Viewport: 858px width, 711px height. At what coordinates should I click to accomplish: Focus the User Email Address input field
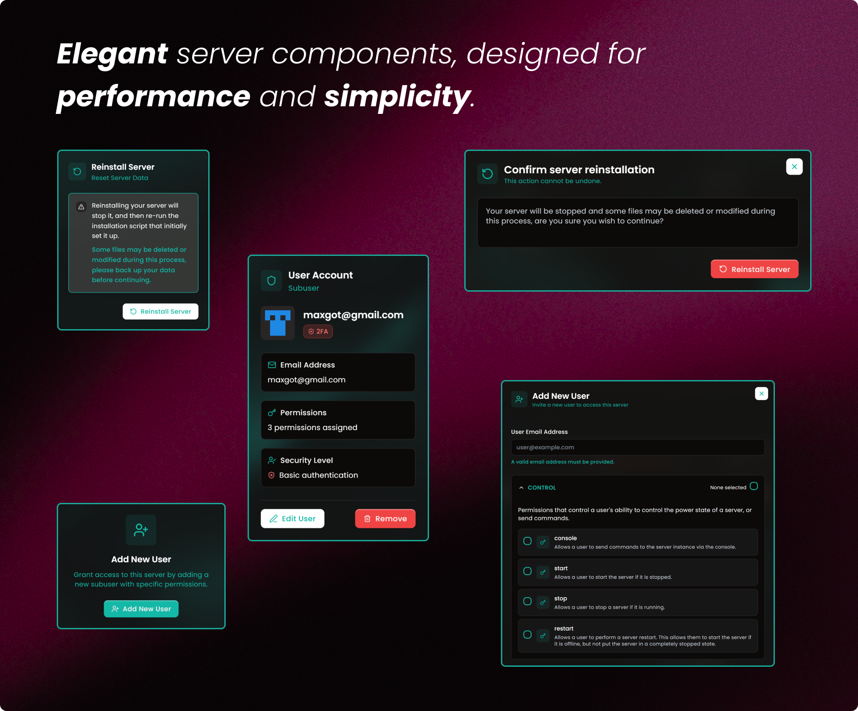coord(638,447)
